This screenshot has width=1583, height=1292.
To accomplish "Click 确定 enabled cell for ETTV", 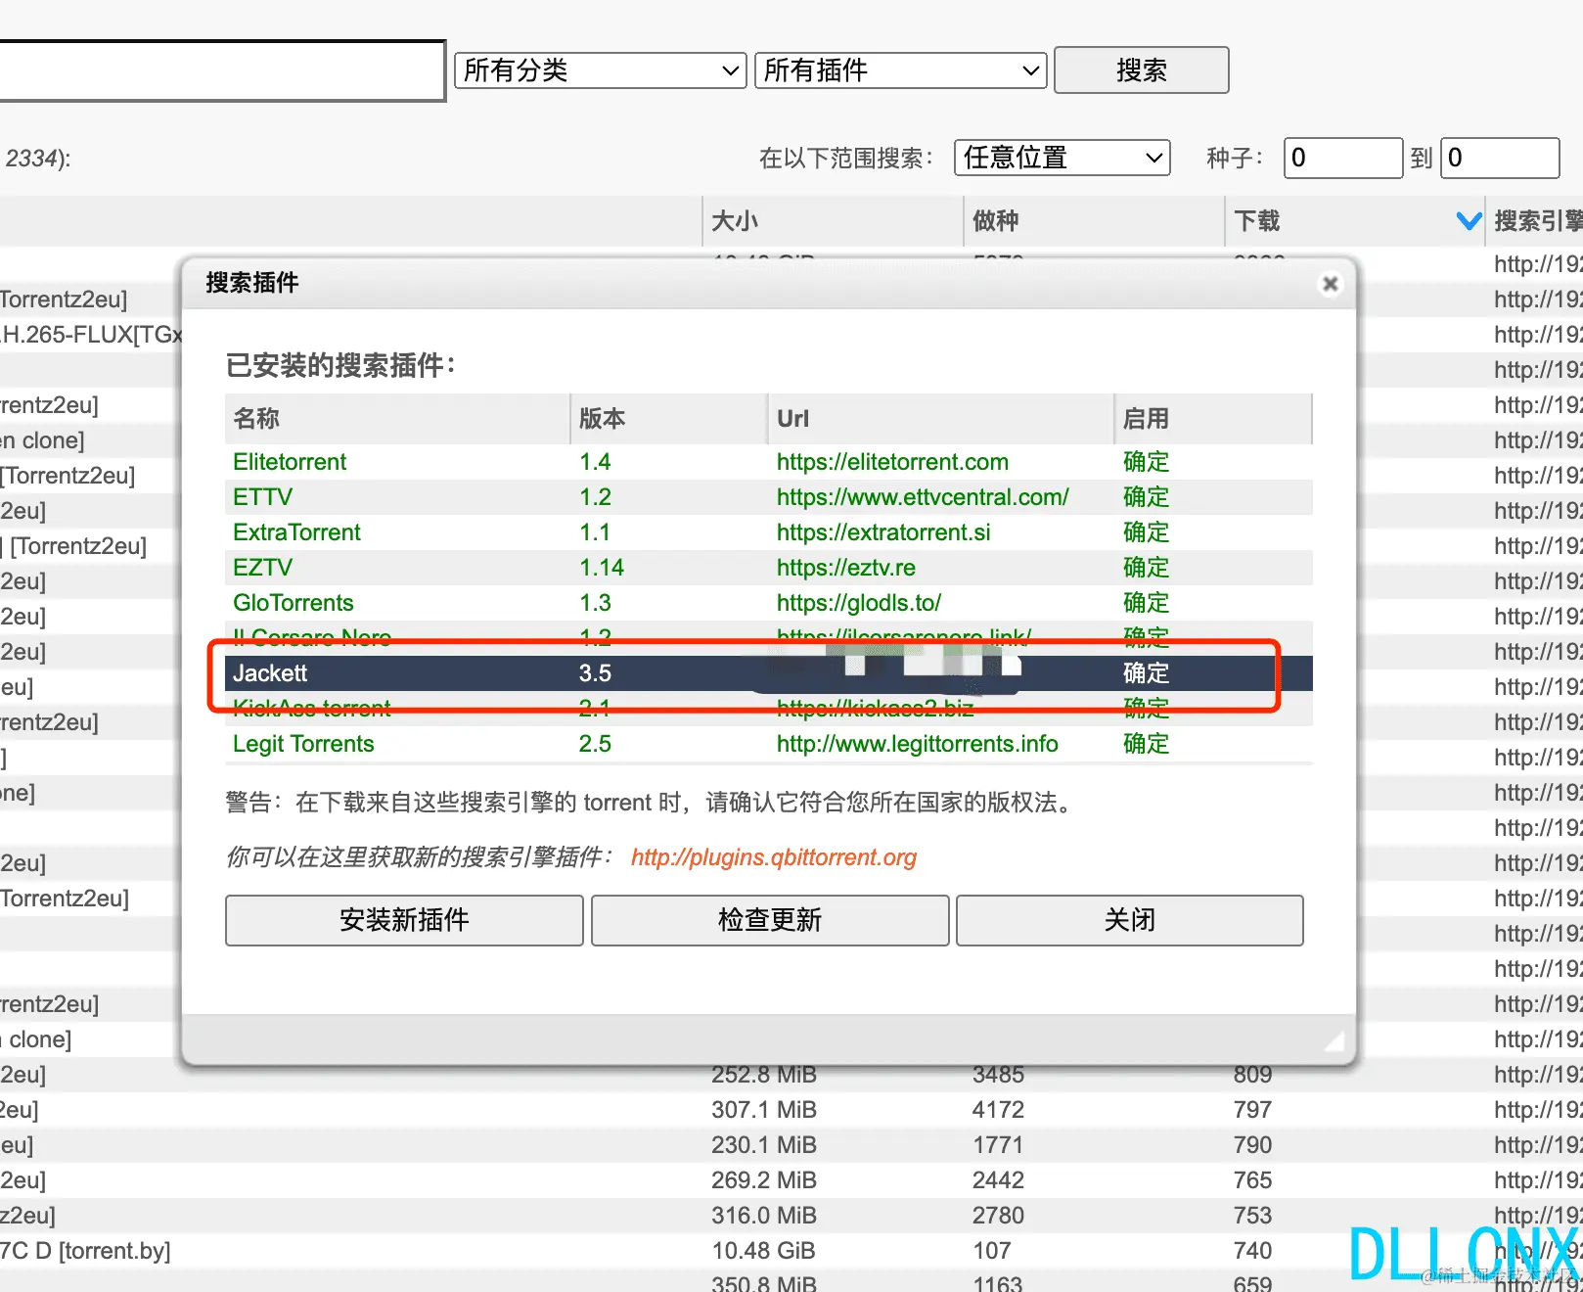I will click(x=1146, y=497).
